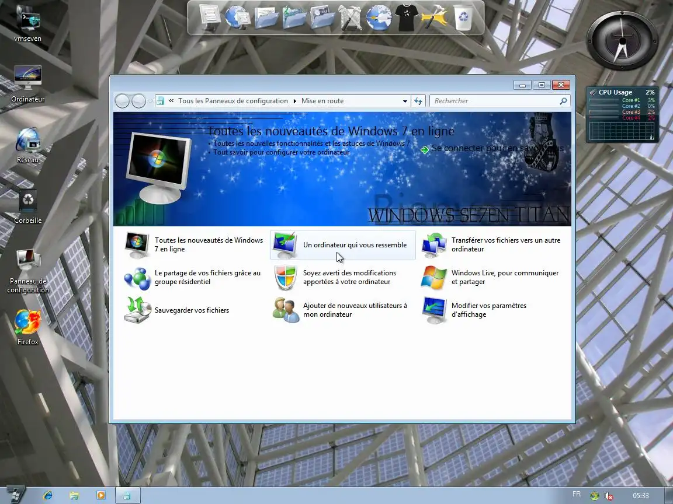Click the display settings monitor icon
This screenshot has height=504, width=673.
(434, 310)
